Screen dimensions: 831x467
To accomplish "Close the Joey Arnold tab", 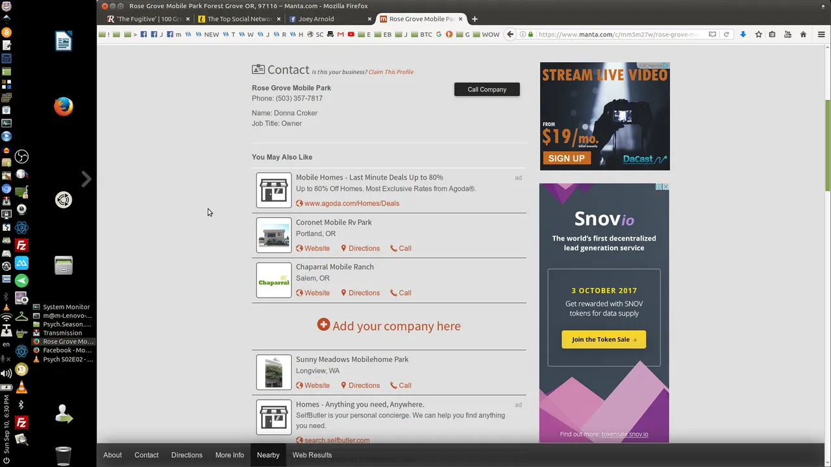I will (x=369, y=19).
